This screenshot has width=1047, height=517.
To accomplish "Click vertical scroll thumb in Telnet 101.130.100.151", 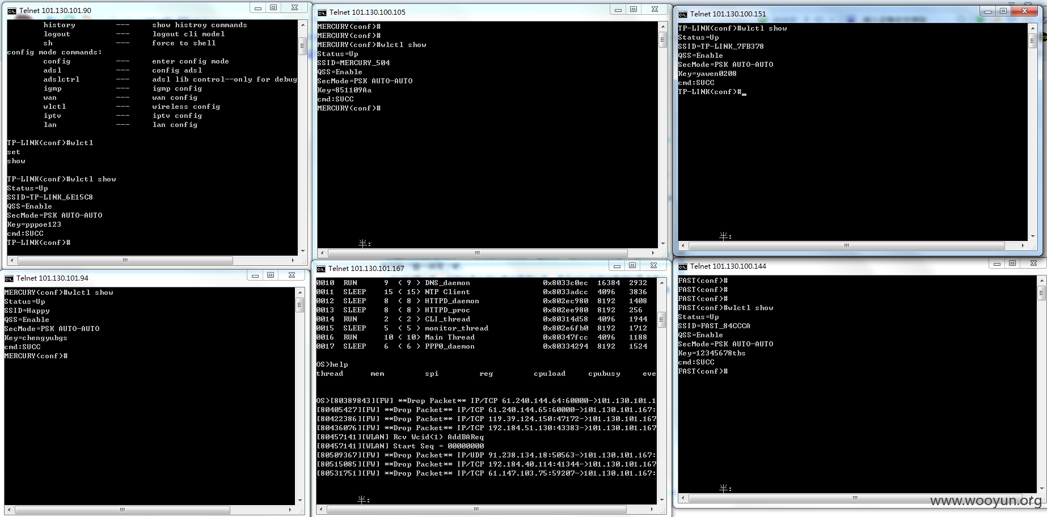I will coord(1032,40).
